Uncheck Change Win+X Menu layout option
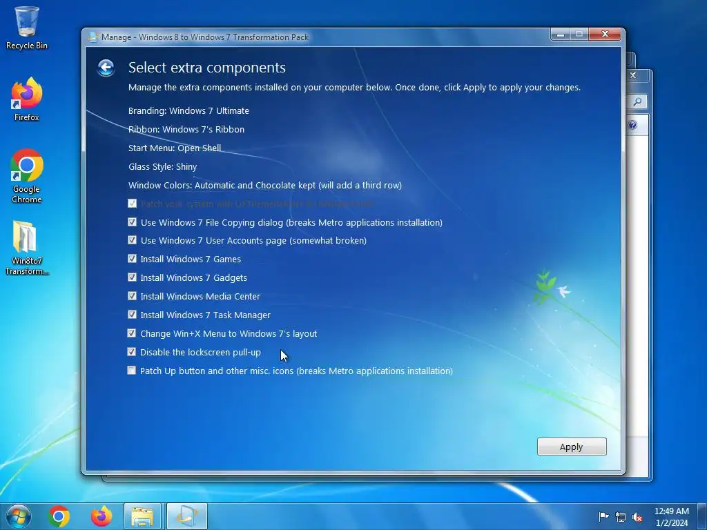The width and height of the screenshot is (707, 530). [132, 333]
